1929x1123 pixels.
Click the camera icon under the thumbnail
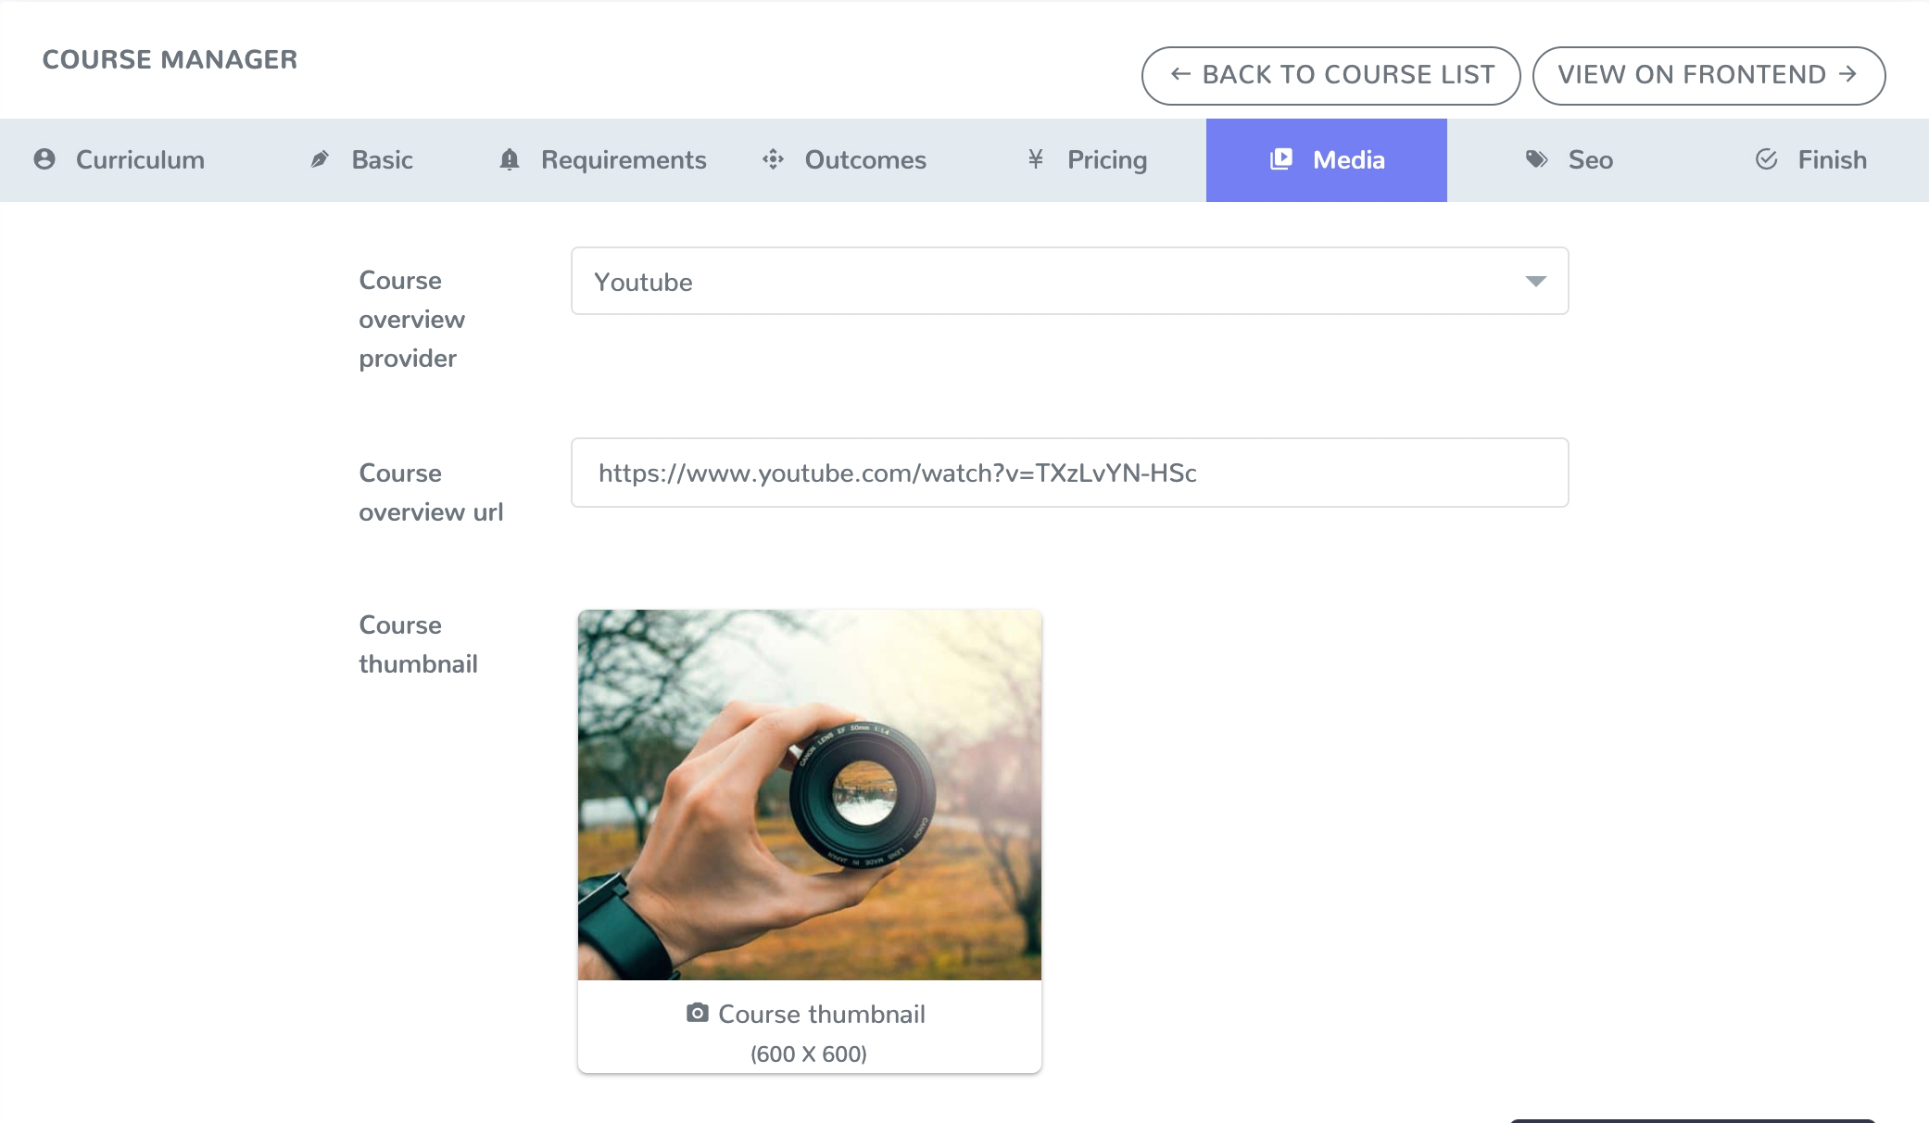[698, 1013]
